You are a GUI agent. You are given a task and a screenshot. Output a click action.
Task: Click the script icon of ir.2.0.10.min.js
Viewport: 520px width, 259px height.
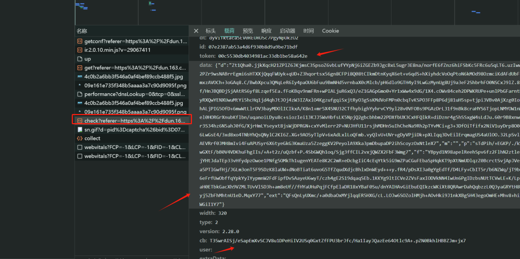coord(80,50)
